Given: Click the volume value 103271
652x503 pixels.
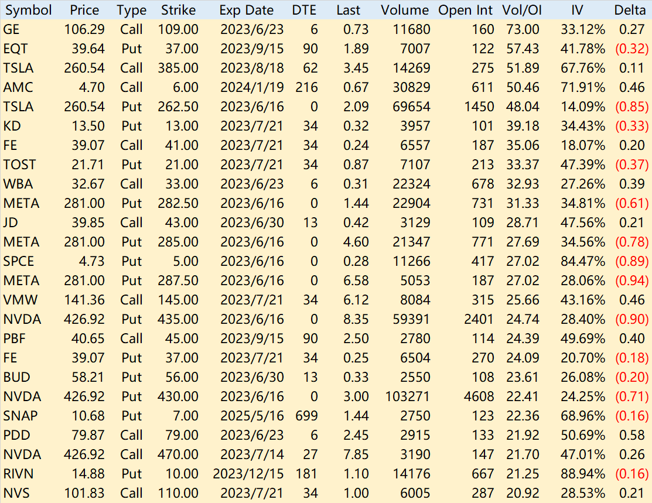Looking at the screenshot, I should (x=408, y=396).
